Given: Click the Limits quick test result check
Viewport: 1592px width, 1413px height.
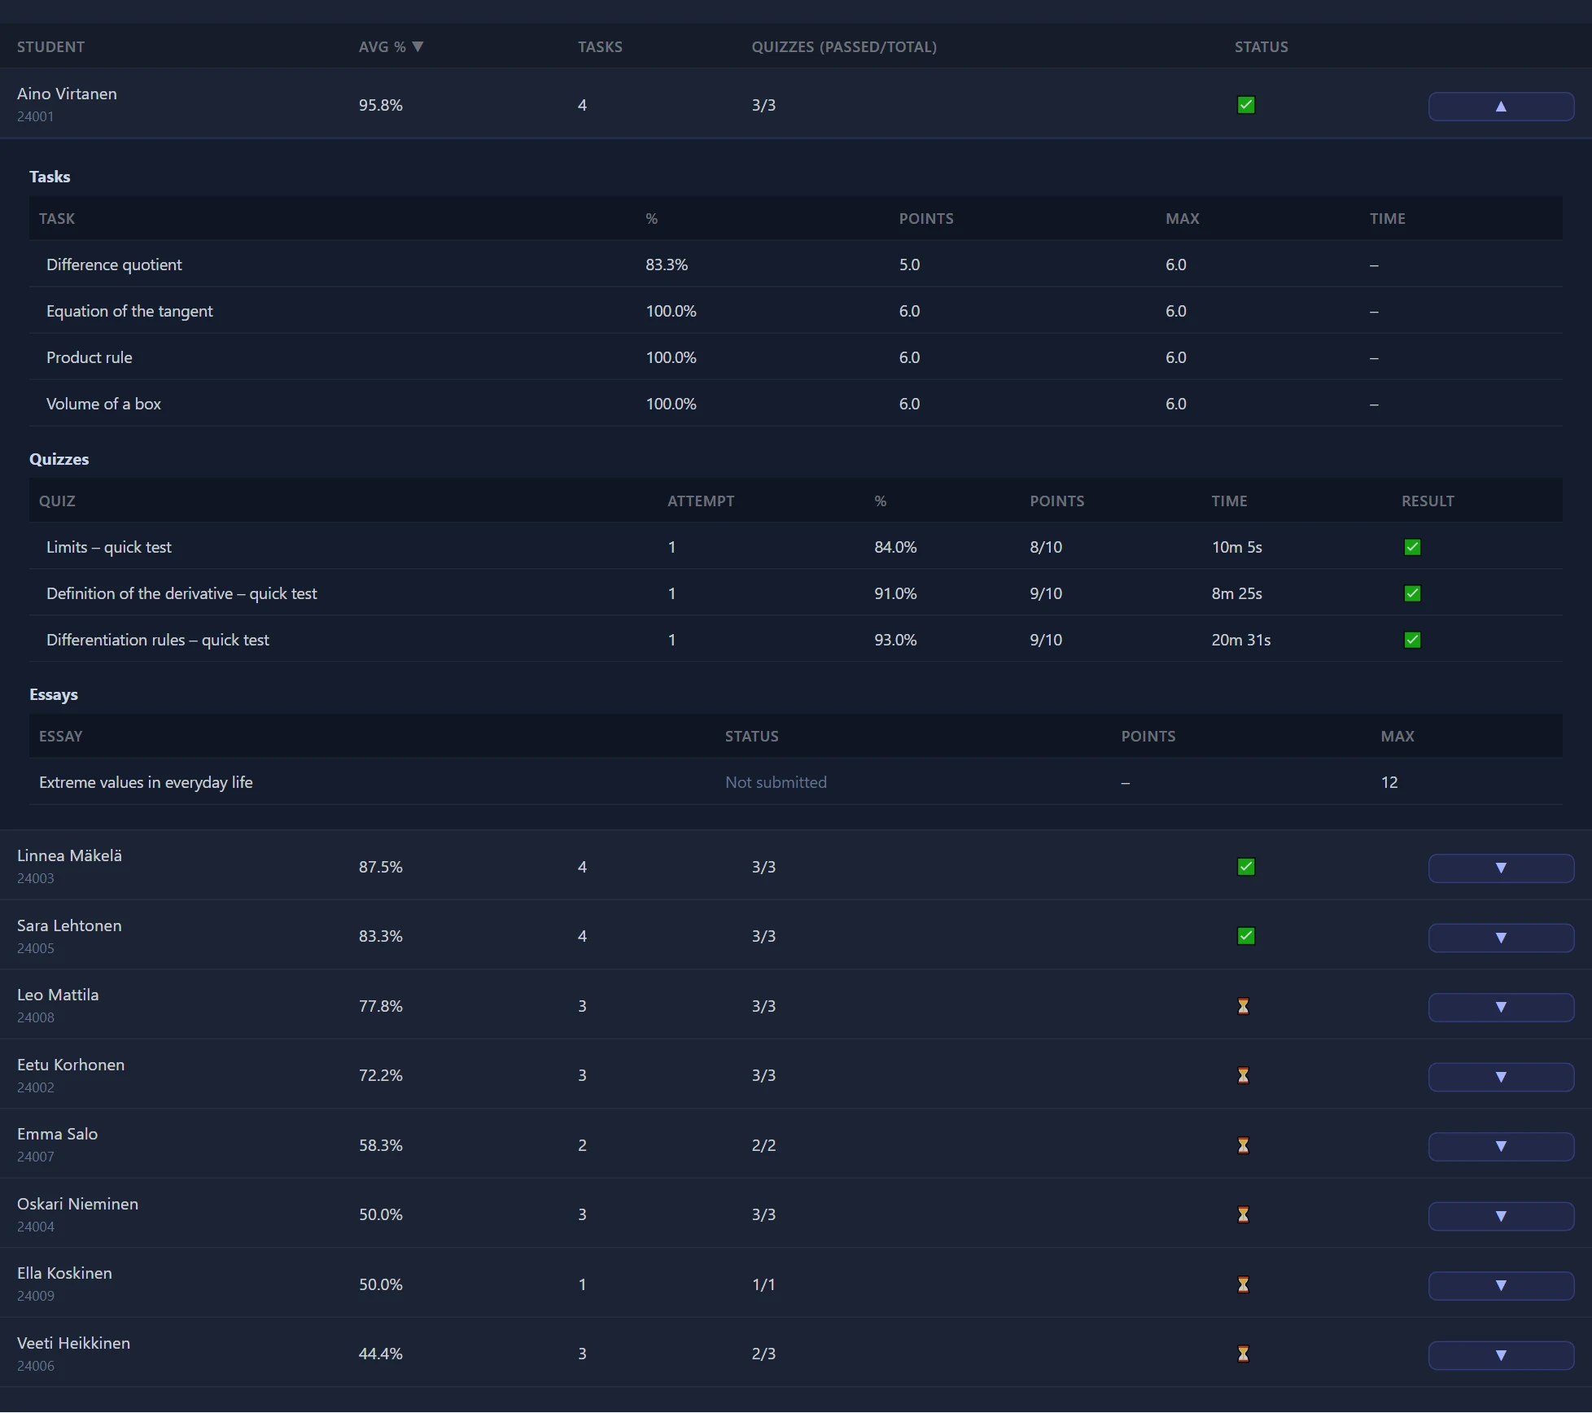Looking at the screenshot, I should click(x=1412, y=547).
